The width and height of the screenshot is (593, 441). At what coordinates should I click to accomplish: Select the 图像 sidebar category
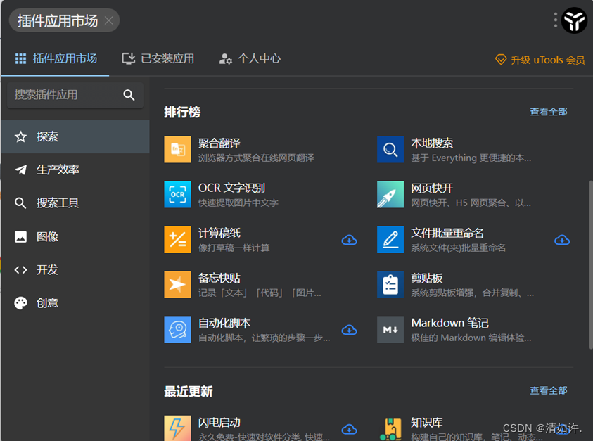(75, 236)
